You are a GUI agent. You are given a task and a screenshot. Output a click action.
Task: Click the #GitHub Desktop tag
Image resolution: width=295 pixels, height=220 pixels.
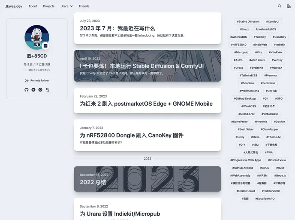244,98
